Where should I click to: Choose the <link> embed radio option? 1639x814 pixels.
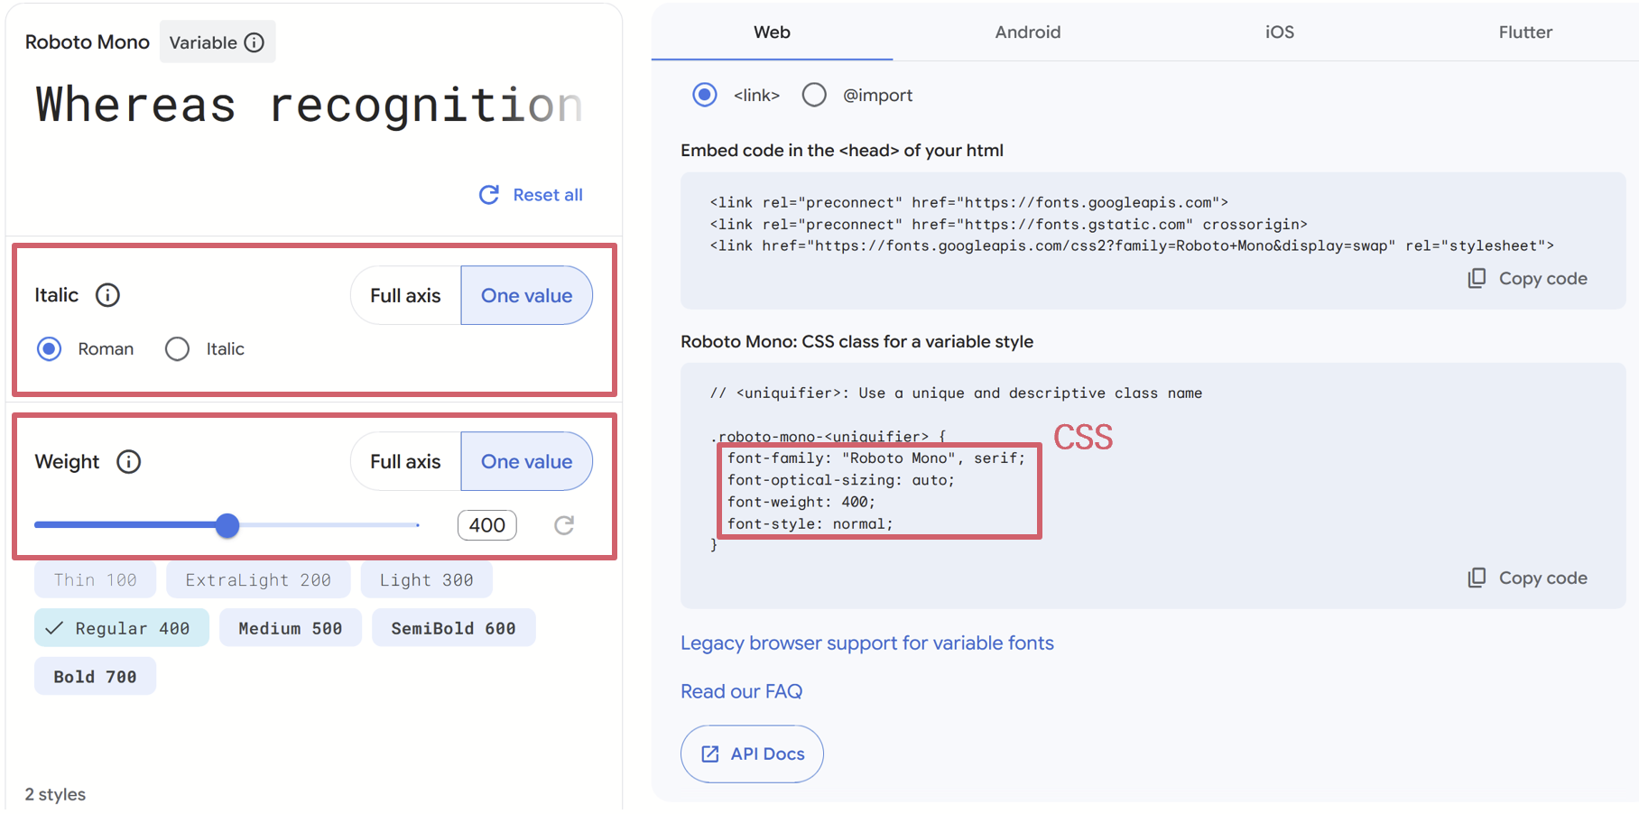coord(705,95)
